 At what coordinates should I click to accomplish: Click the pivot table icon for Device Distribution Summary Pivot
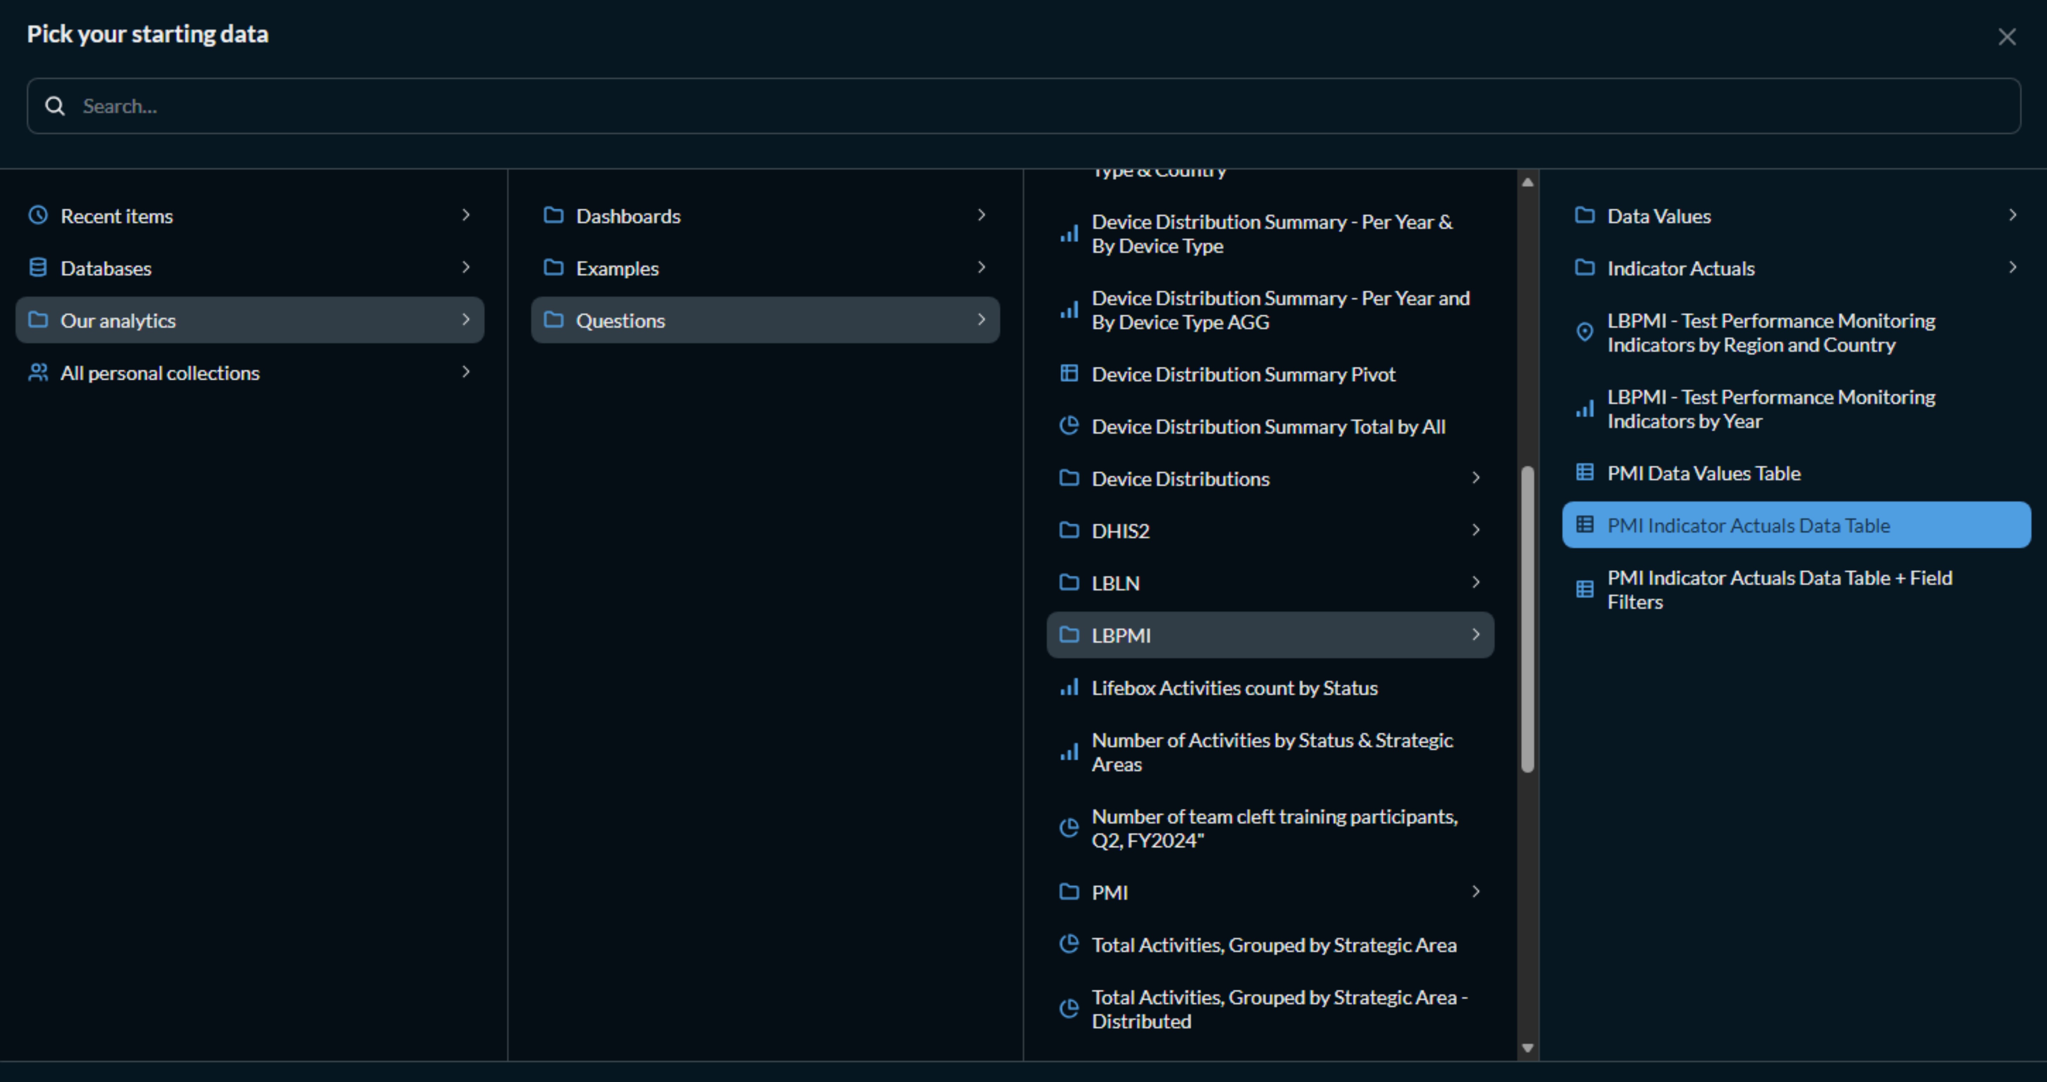point(1069,373)
